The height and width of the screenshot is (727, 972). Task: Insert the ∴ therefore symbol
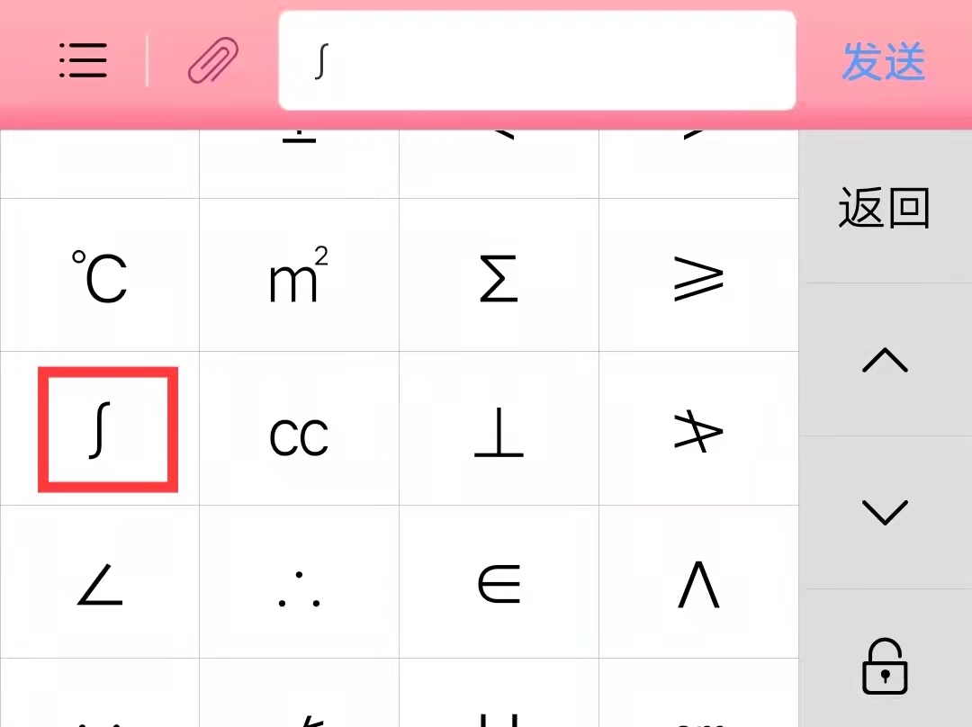pos(300,582)
